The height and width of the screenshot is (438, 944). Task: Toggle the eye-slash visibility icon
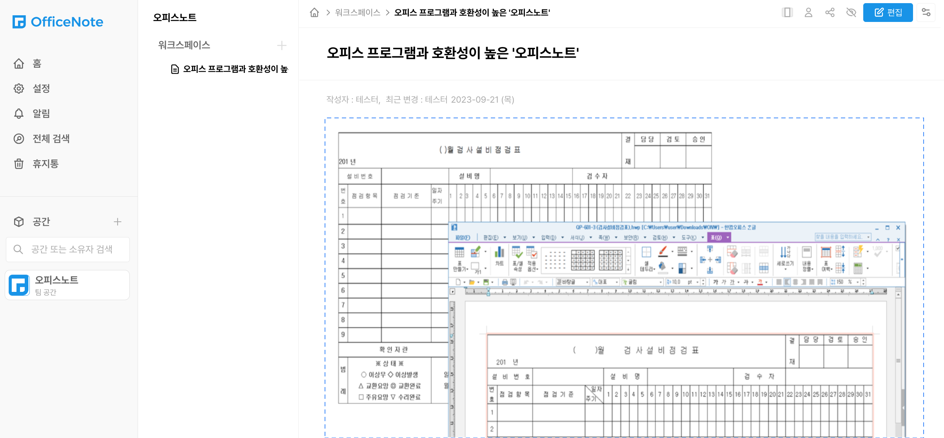pyautogui.click(x=851, y=13)
